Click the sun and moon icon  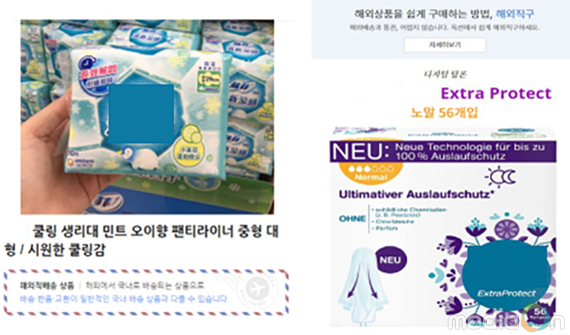[x=500, y=177]
